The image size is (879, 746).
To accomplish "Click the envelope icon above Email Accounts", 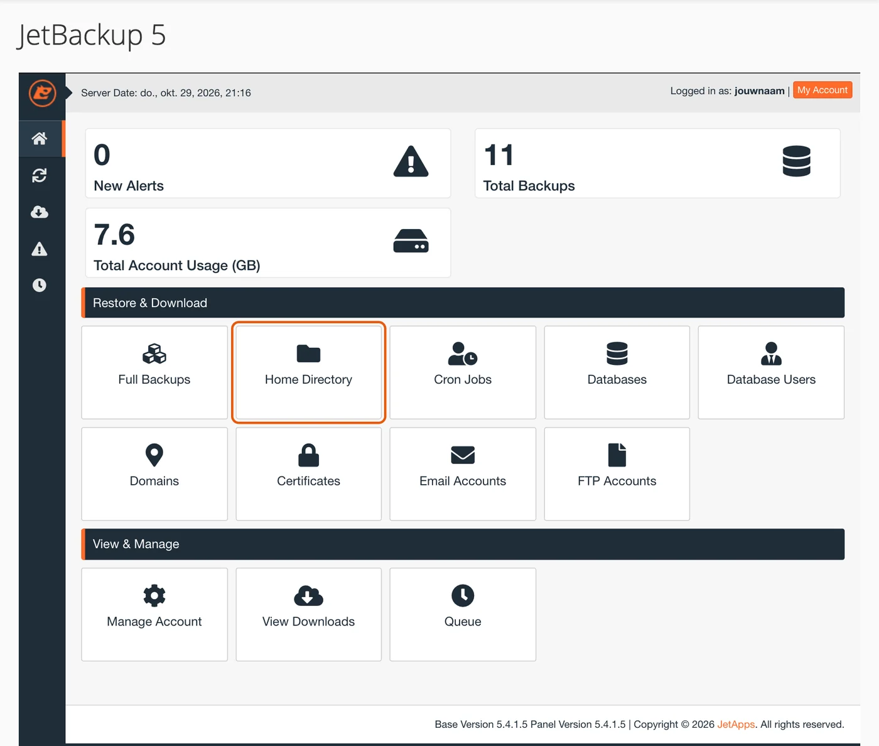I will 463,455.
